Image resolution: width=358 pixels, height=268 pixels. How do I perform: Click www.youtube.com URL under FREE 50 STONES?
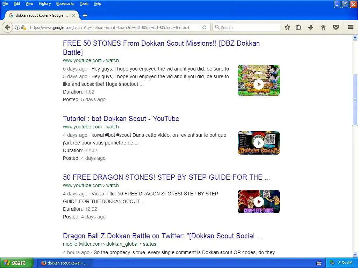[x=91, y=60]
